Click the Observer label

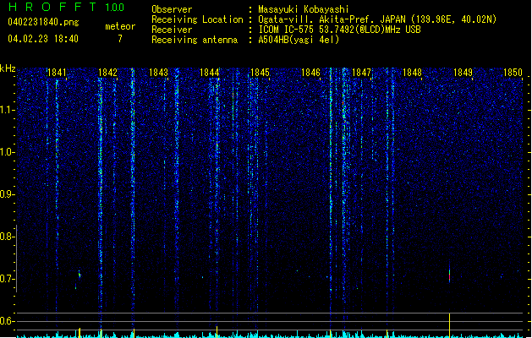click(172, 9)
